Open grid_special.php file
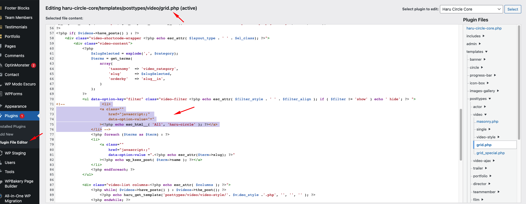This screenshot has width=526, height=204. [x=490, y=153]
